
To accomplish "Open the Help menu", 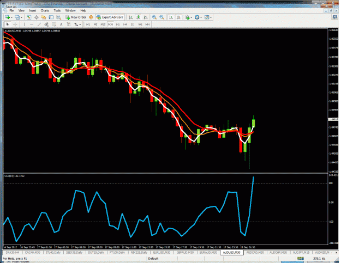I will click(83, 11).
